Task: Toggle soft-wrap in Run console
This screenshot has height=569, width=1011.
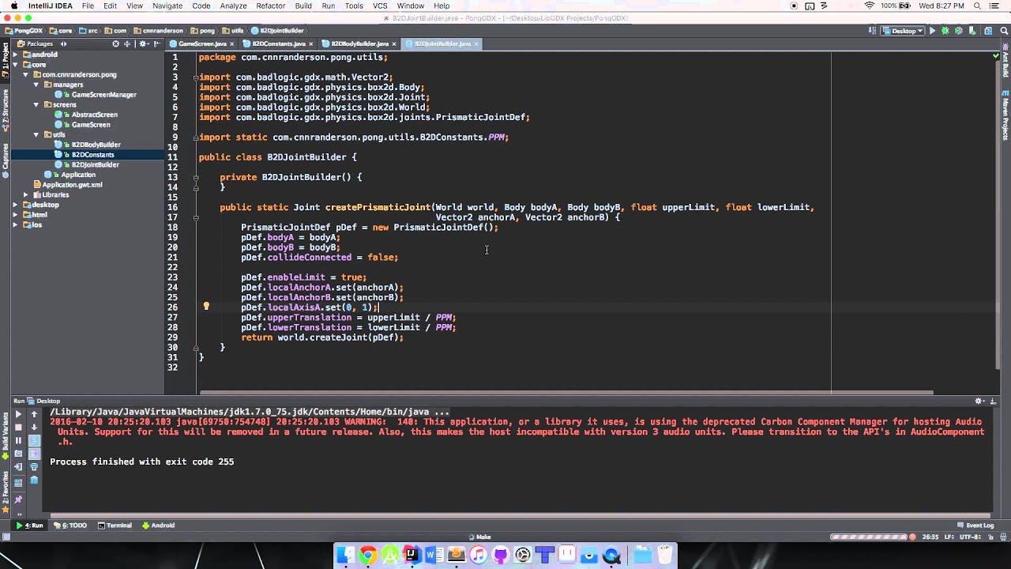Action: coord(34,440)
